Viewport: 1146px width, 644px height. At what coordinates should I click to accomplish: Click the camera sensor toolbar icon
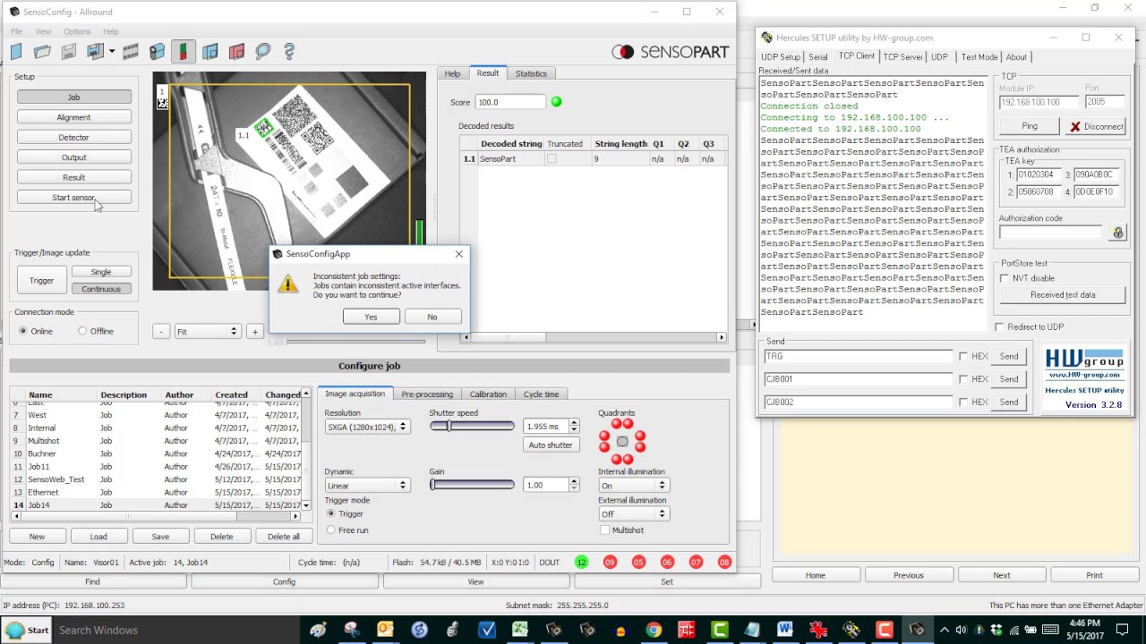158,52
